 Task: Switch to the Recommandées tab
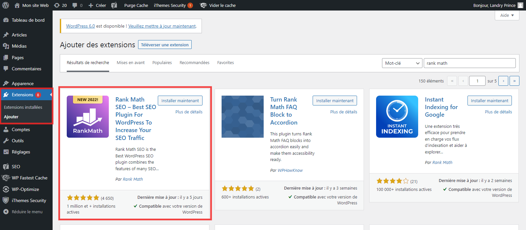click(194, 62)
